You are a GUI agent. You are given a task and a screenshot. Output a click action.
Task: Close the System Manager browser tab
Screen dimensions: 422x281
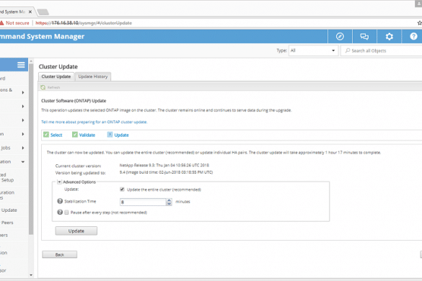(30, 12)
